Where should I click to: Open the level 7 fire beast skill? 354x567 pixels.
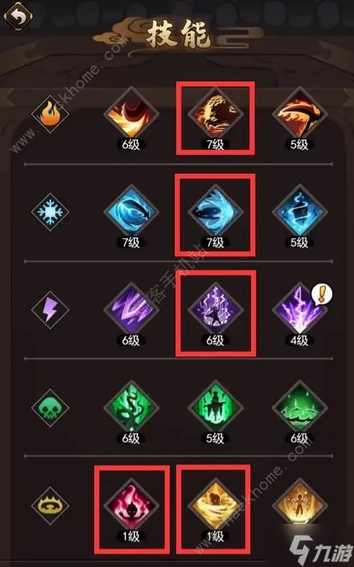215,115
